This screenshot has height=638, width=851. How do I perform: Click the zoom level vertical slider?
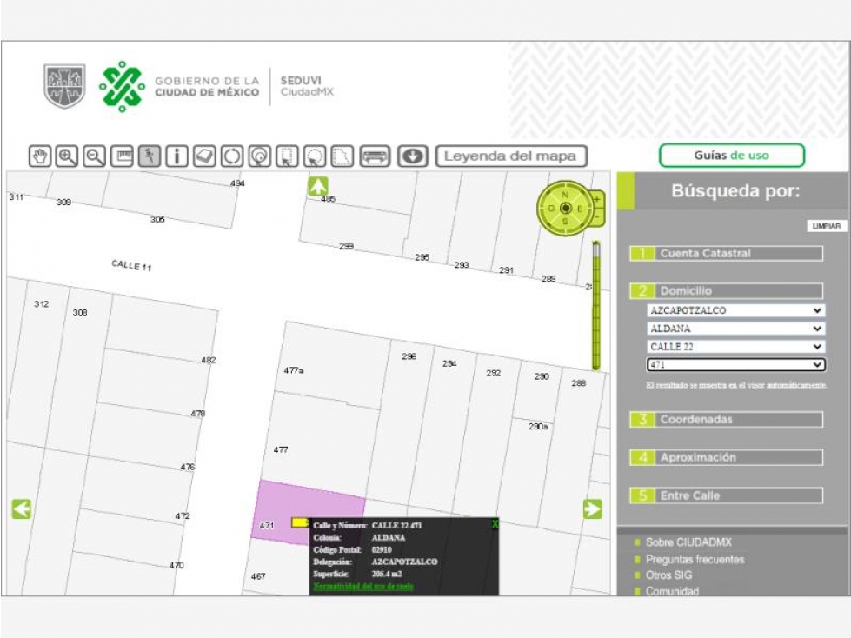(x=596, y=305)
